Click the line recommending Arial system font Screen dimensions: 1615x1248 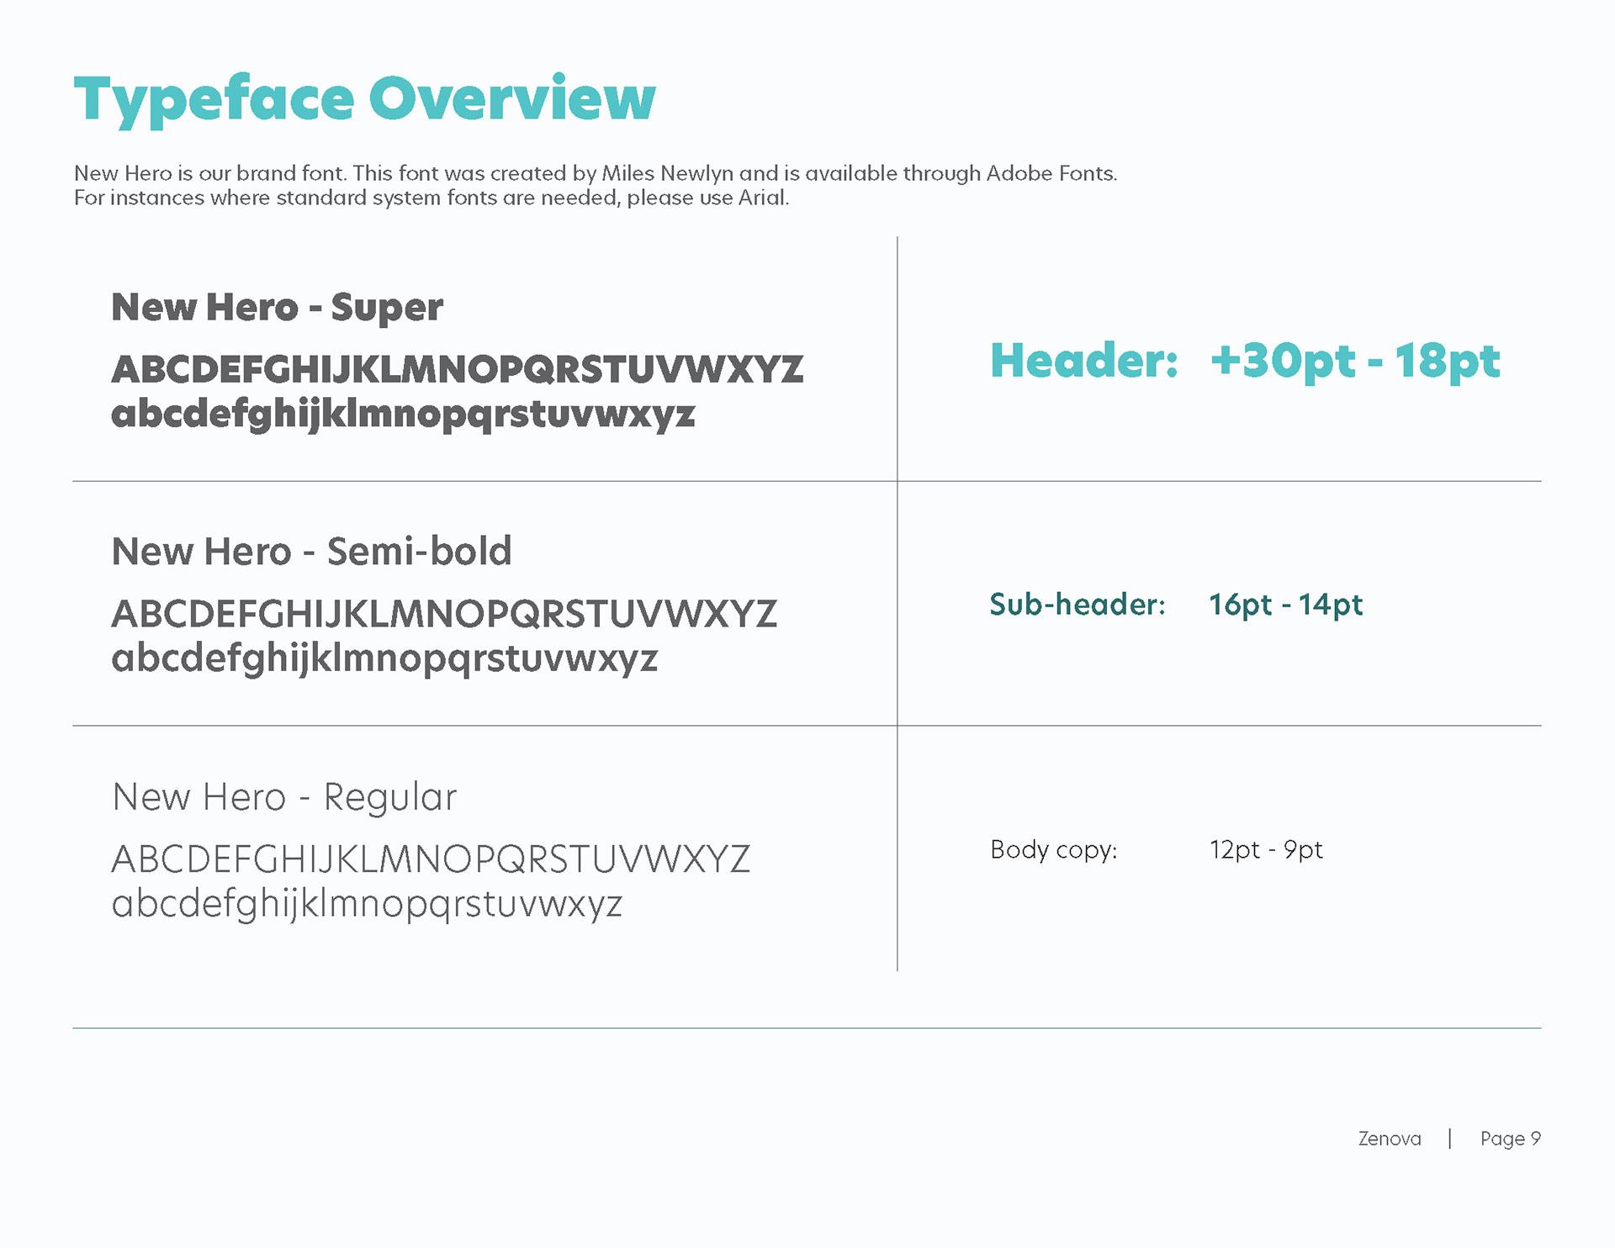point(431,198)
